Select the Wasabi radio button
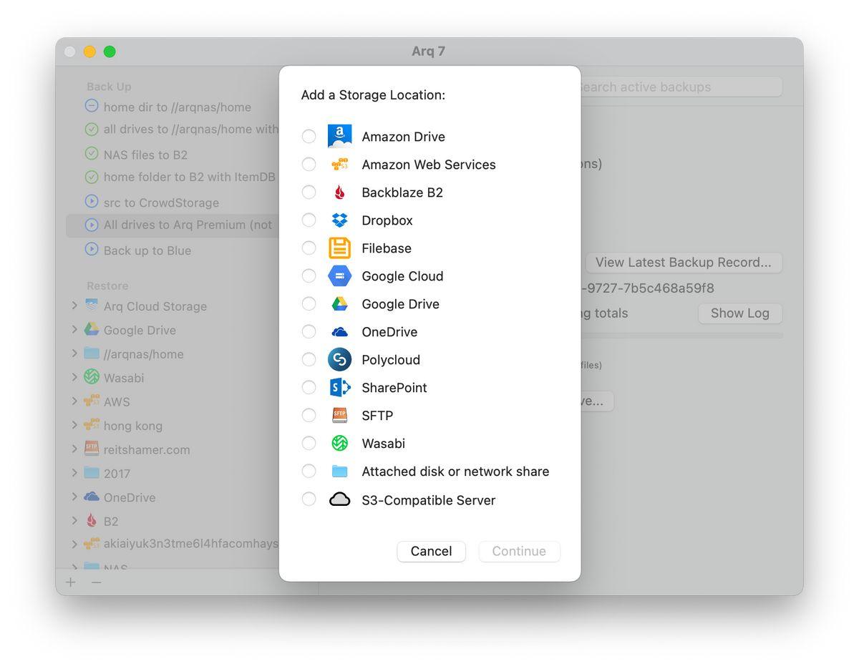Image resolution: width=859 pixels, height=669 pixels. pos(309,443)
